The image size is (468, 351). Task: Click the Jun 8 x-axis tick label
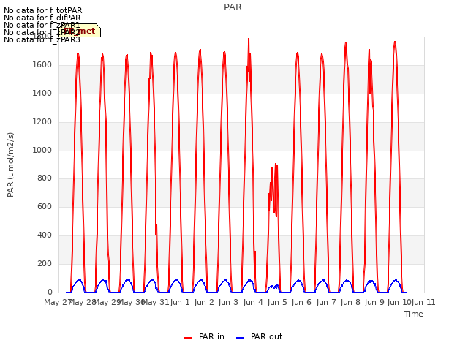tap(350, 302)
